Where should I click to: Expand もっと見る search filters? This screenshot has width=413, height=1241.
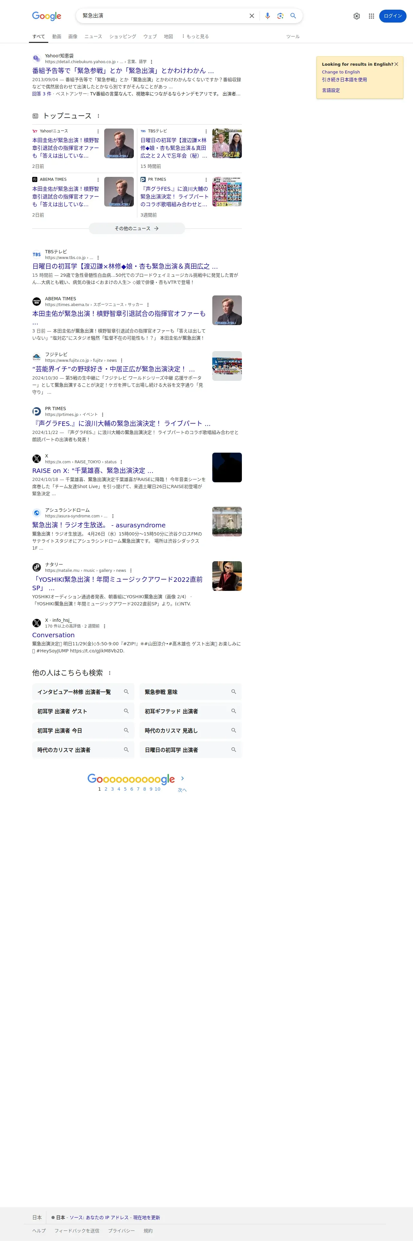point(195,37)
